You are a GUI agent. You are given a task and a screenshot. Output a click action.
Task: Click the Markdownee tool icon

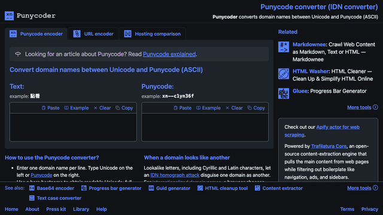click(x=284, y=47)
